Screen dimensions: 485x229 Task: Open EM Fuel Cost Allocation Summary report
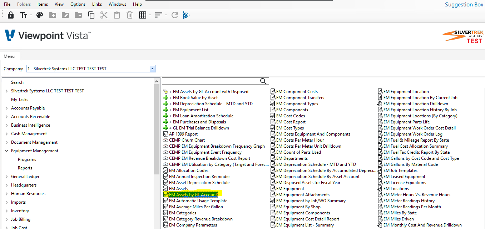415,146
